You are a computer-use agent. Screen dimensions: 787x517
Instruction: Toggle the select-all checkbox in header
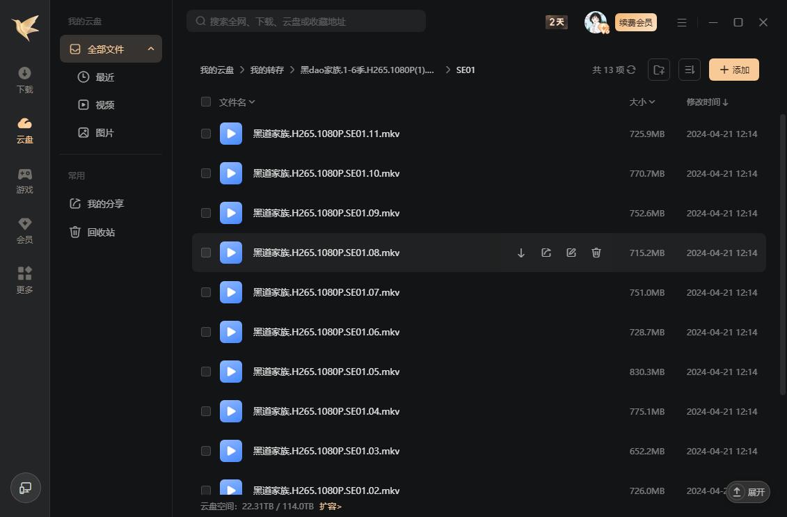[206, 102]
